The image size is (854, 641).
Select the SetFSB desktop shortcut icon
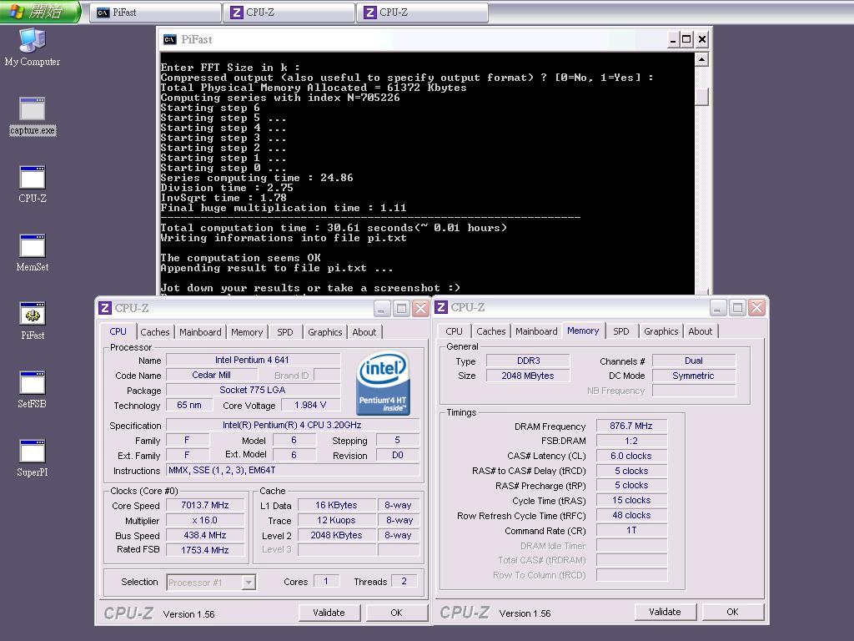(x=33, y=390)
